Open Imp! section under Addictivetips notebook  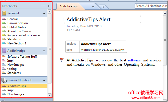pos(10,61)
